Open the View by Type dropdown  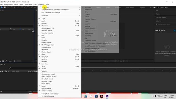coord(160,31)
